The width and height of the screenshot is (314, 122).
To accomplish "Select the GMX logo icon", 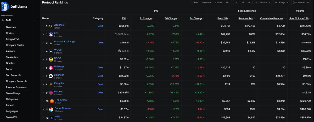I will pos(52,118).
